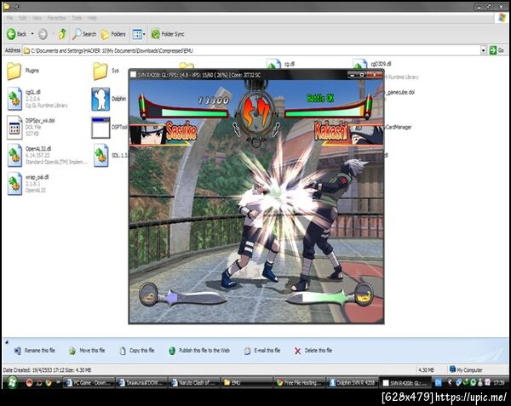Image resolution: width=511 pixels, height=406 pixels.
Task: Select the cgGL.dll file icon
Action: [x=14, y=99]
